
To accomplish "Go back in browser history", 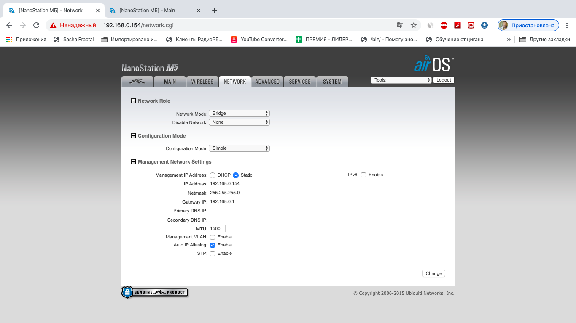I will pyautogui.click(x=9, y=25).
